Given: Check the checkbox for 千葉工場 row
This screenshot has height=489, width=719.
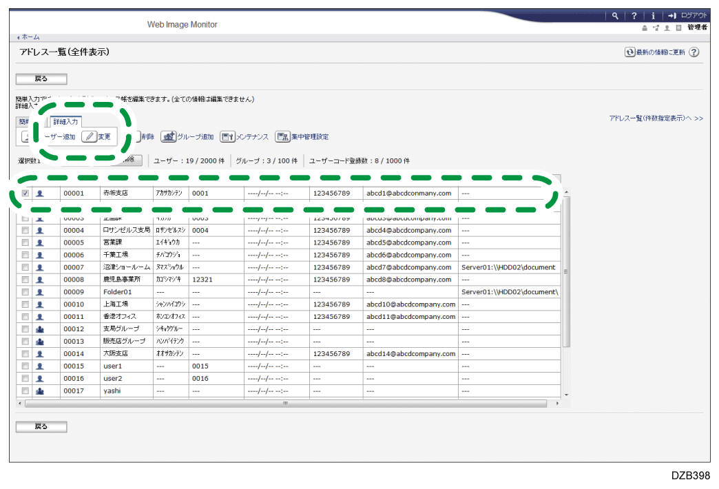Looking at the screenshot, I should [25, 255].
